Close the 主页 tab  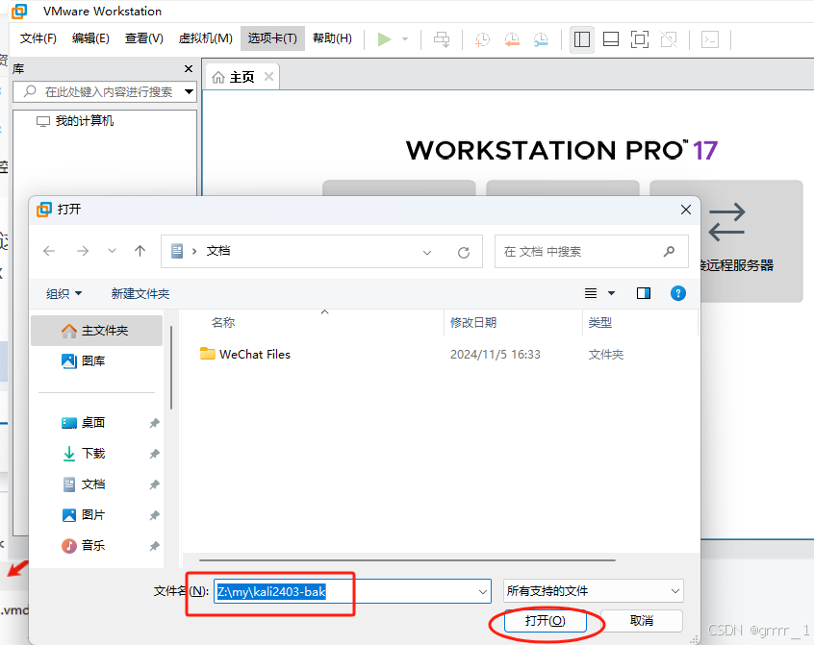pyautogui.click(x=268, y=77)
